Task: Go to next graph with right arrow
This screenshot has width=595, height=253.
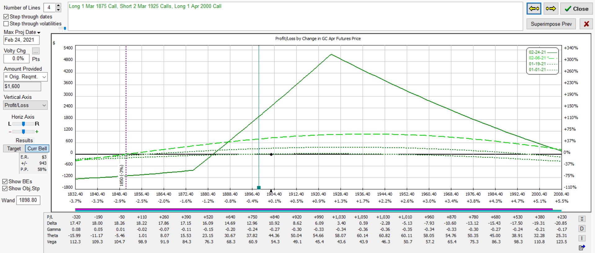Action: coord(551,9)
